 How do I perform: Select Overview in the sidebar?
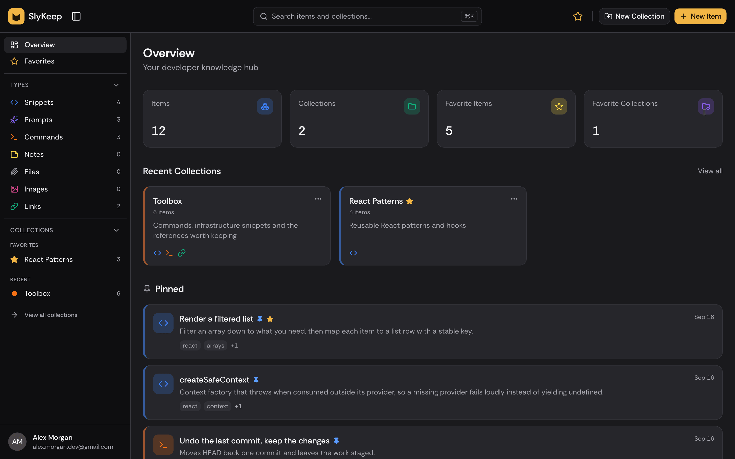point(65,45)
